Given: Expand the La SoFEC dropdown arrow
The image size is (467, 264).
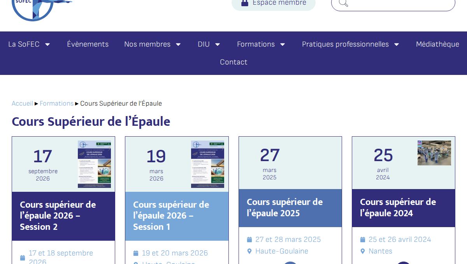Looking at the screenshot, I should 47,45.
